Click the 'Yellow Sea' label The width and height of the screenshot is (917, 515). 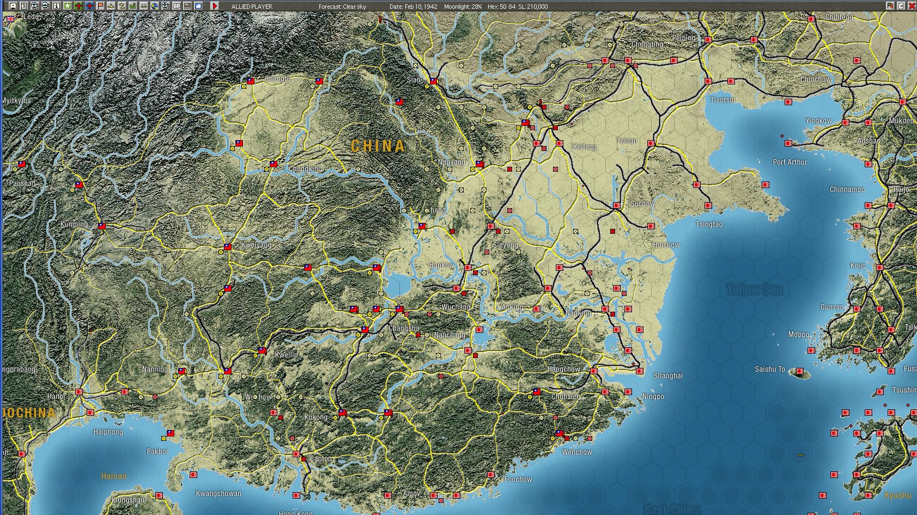tap(755, 290)
